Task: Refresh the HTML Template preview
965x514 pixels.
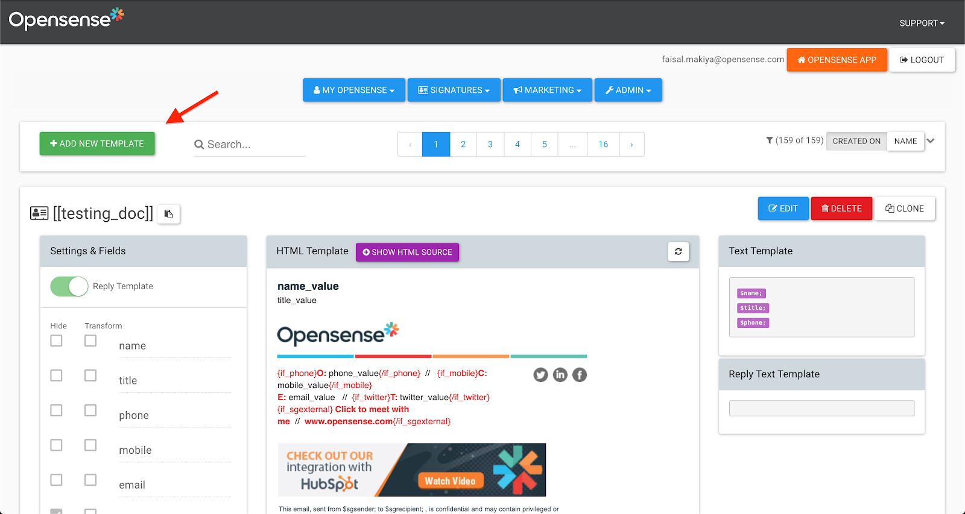Action: point(679,252)
